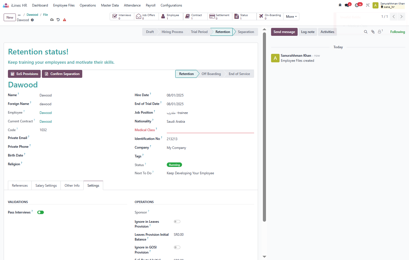Screen dimensions: 409x260
Task: Open the Contract smart button
Action: tap(195, 17)
